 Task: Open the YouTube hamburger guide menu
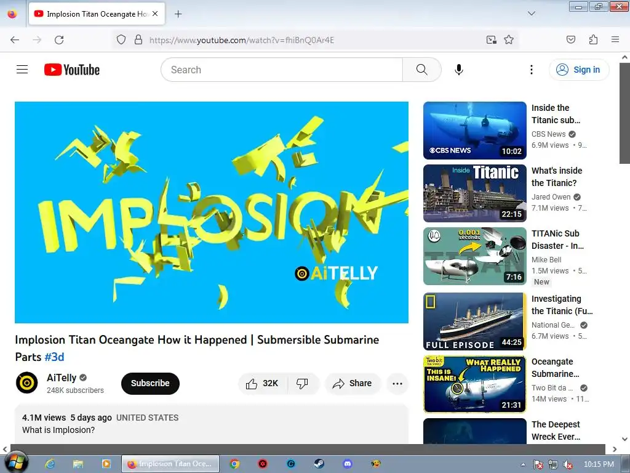click(22, 70)
